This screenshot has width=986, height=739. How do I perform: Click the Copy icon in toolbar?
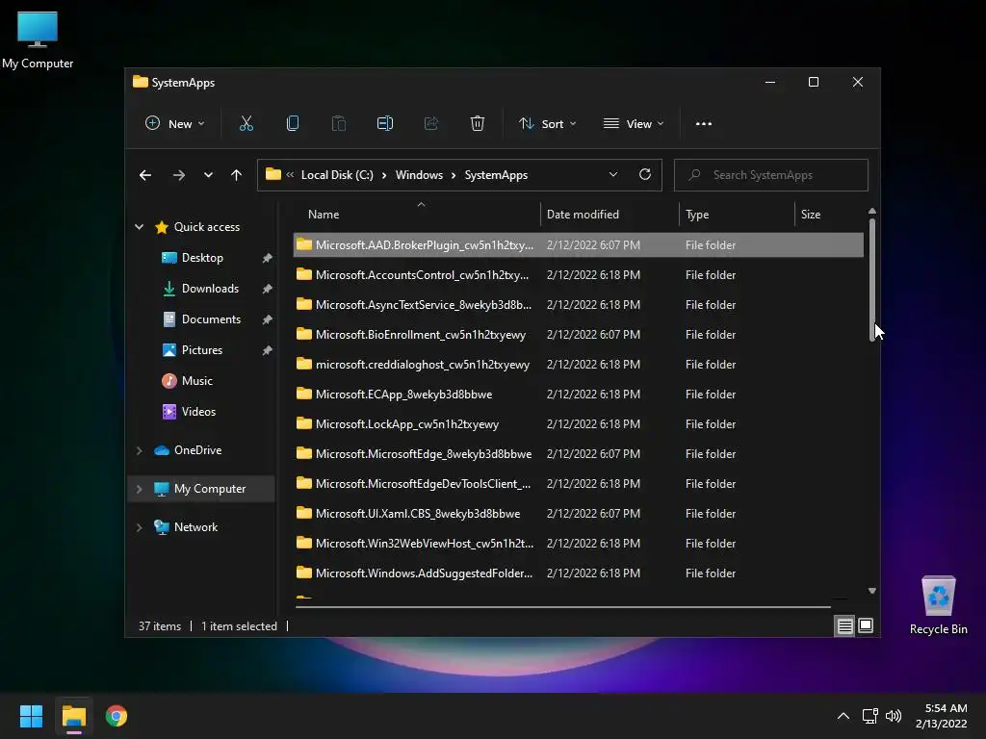point(293,124)
